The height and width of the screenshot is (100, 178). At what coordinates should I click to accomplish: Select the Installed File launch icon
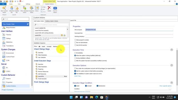coord(17,9)
